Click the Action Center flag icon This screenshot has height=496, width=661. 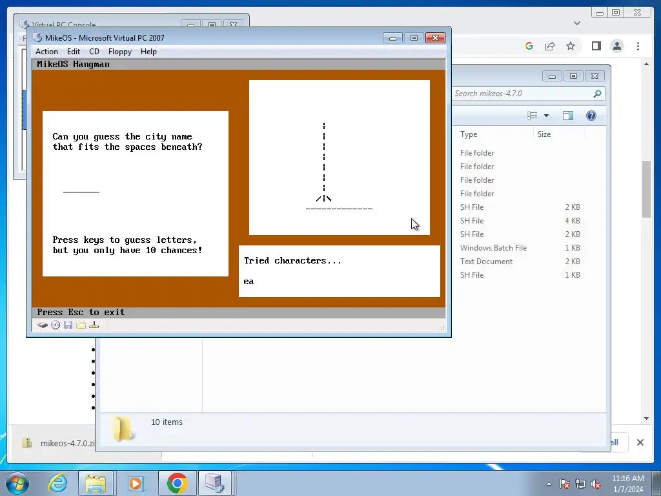564,484
